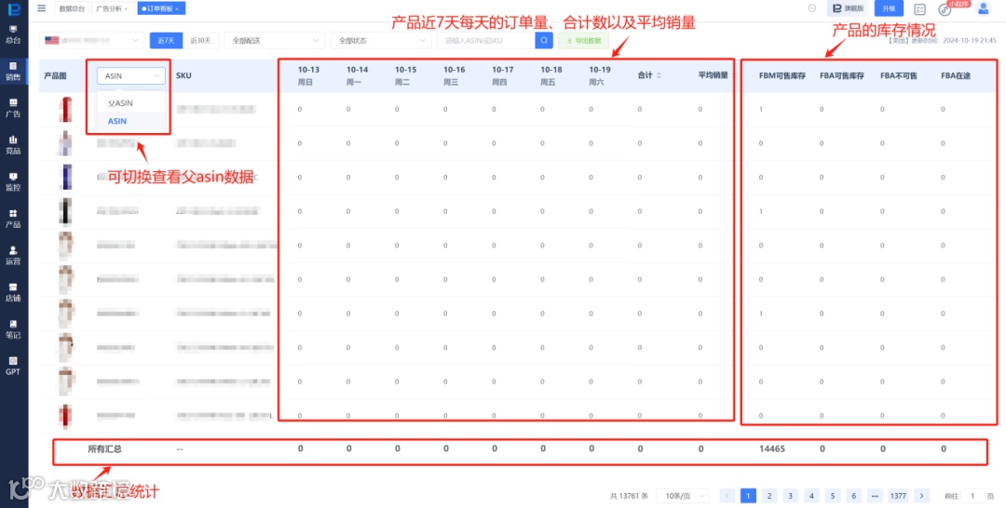The image size is (1006, 508).
Task: Click the app logo in the sidebar
Action: point(13,8)
